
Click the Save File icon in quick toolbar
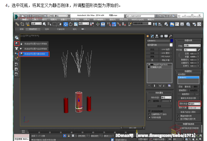[30, 16]
